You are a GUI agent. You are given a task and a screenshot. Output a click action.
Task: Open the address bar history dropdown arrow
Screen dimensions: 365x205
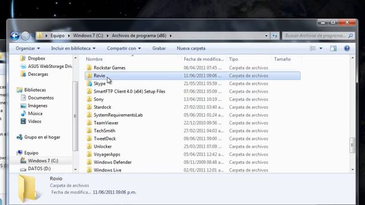pos(266,36)
